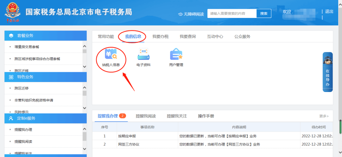Click the 序号 column header
Image resolution: width=342 pixels, height=157 pixels.
[104, 127]
